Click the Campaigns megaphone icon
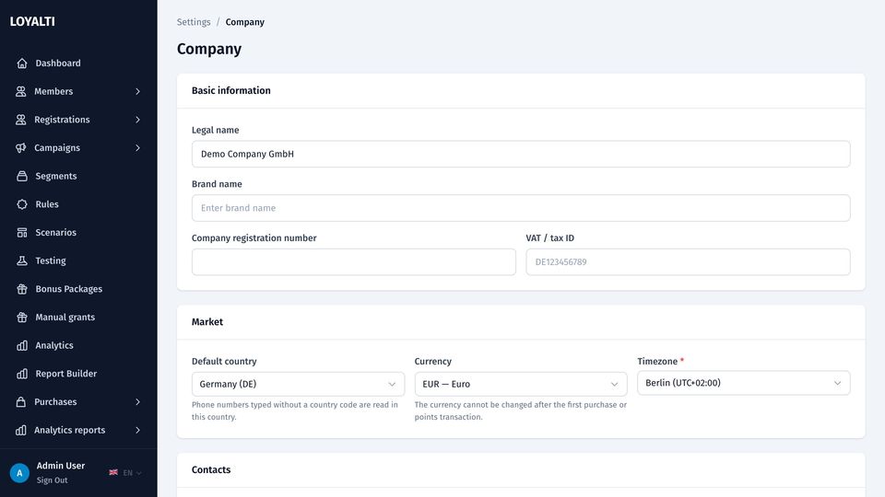 point(21,147)
